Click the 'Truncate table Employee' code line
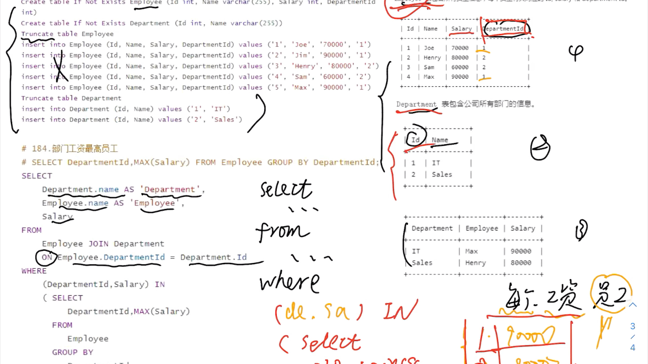 point(67,34)
